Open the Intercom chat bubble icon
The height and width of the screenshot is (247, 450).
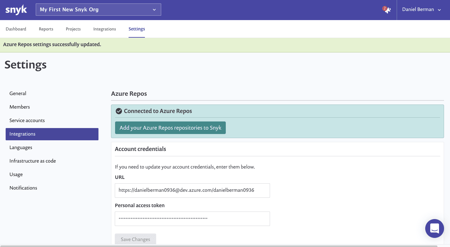coord(434,228)
